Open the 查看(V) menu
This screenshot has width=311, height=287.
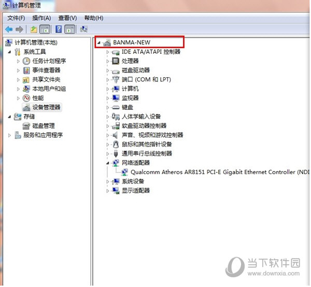pyautogui.click(x=67, y=18)
